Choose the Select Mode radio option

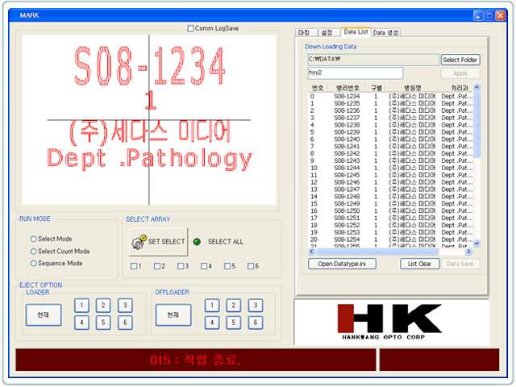(x=33, y=239)
